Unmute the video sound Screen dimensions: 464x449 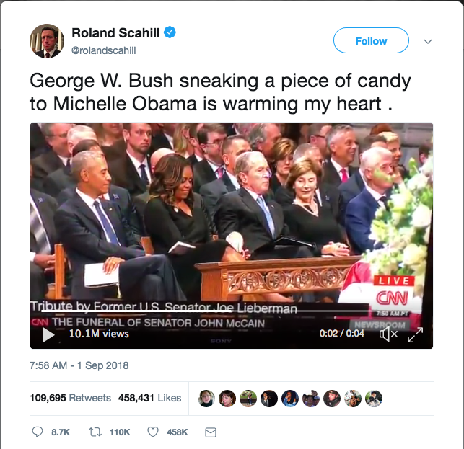[x=388, y=334]
